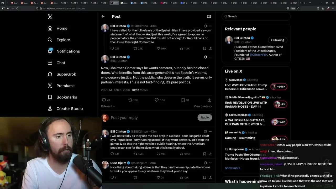Go back using the Post header arrow
This screenshot has width=336, height=189.
pyautogui.click(x=103, y=17)
